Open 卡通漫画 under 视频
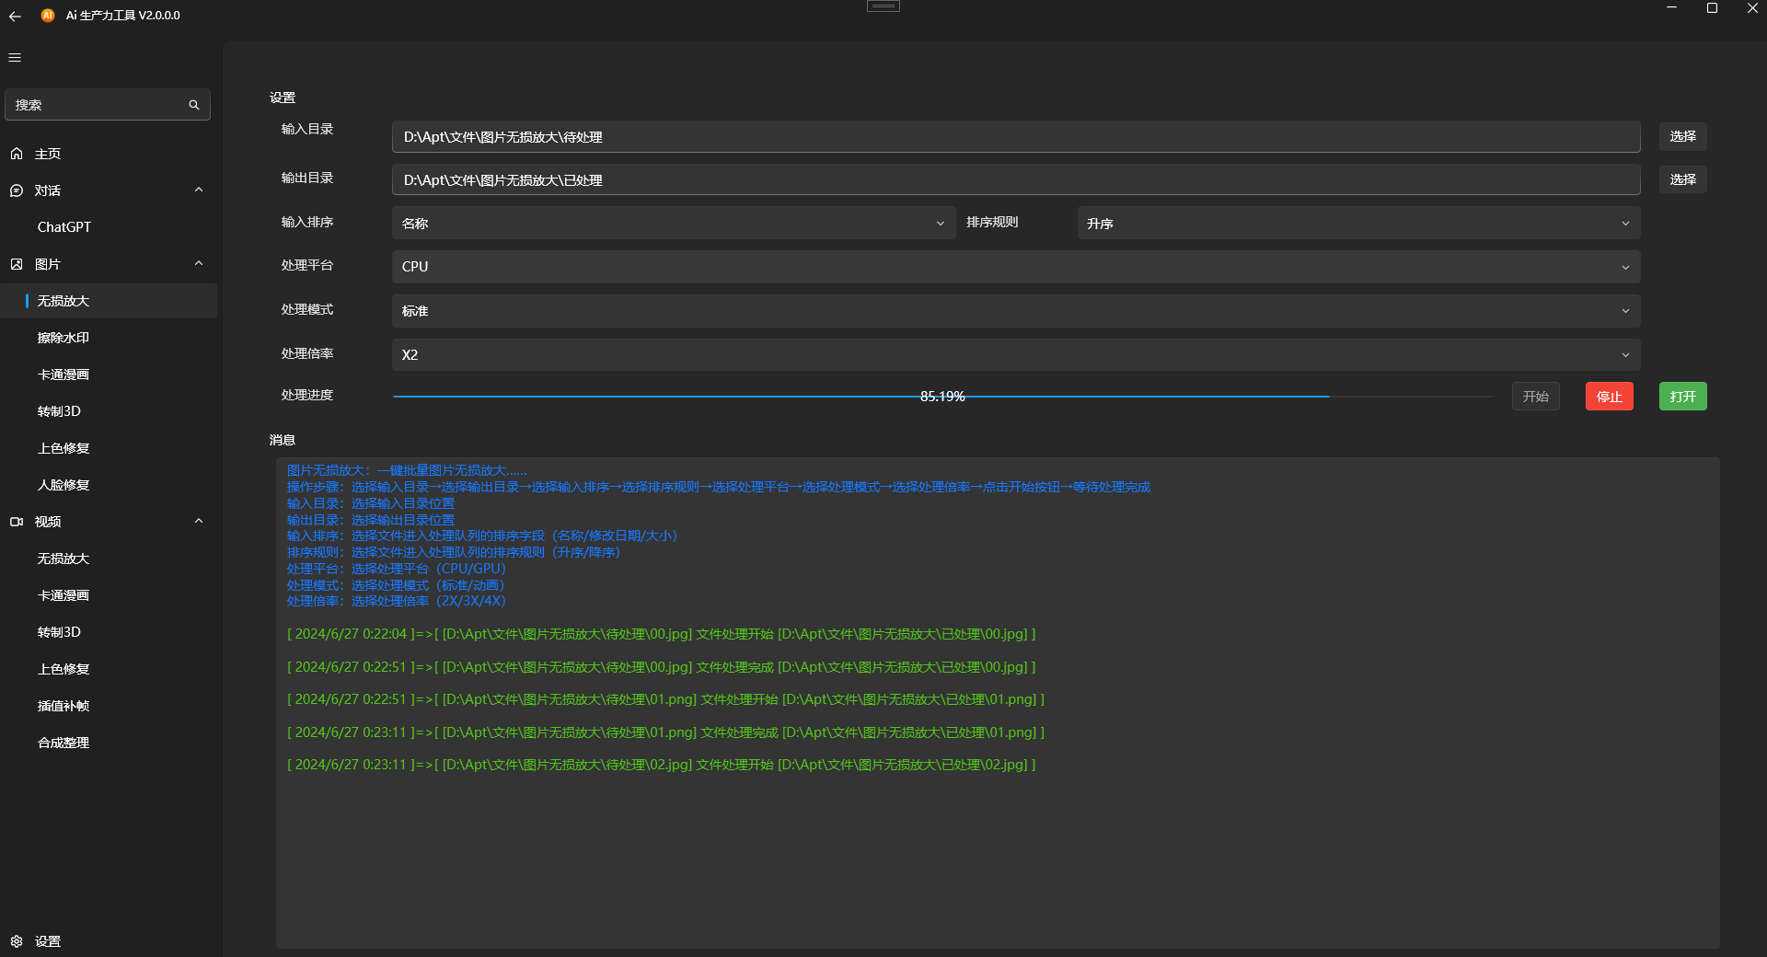The height and width of the screenshot is (957, 1767). (x=109, y=595)
